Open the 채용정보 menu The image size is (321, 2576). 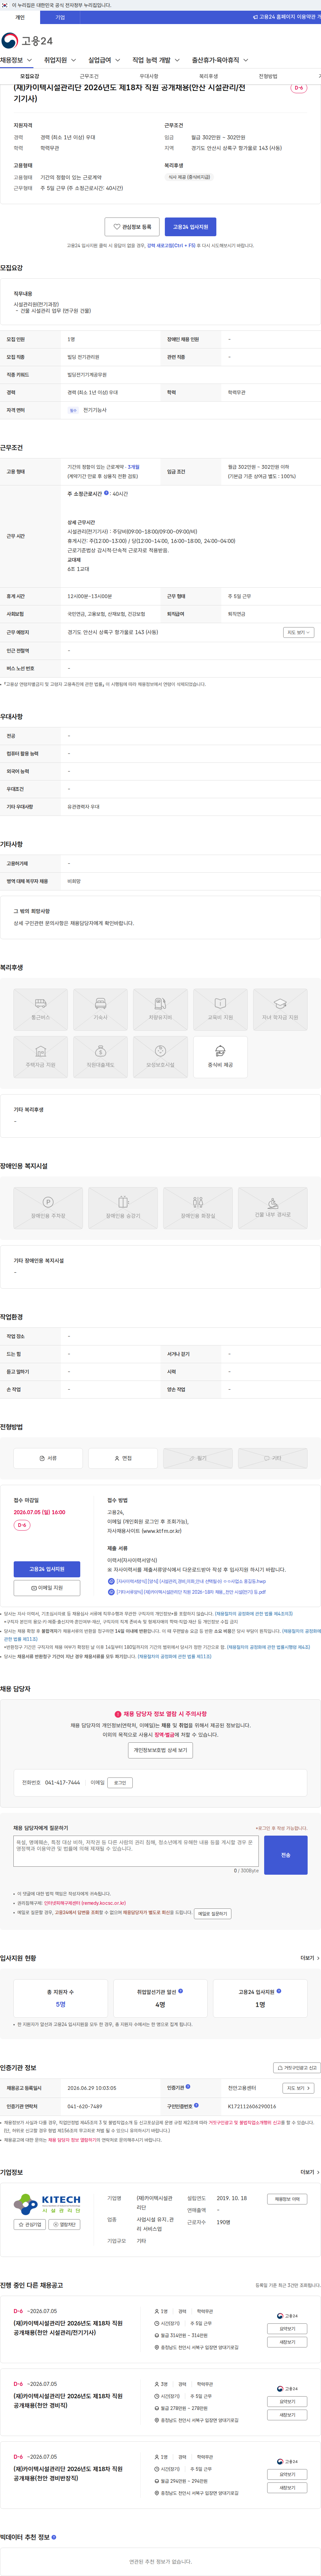16,60
